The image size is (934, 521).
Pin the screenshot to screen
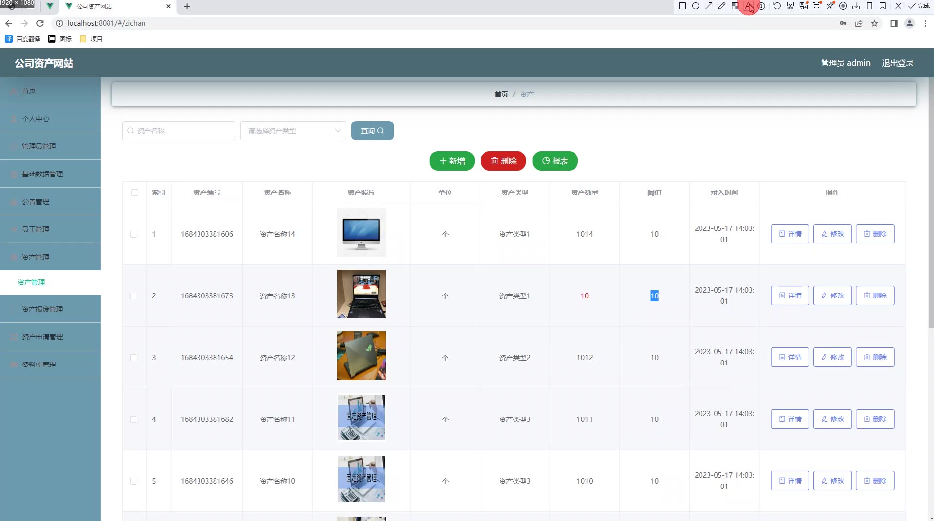(x=830, y=6)
